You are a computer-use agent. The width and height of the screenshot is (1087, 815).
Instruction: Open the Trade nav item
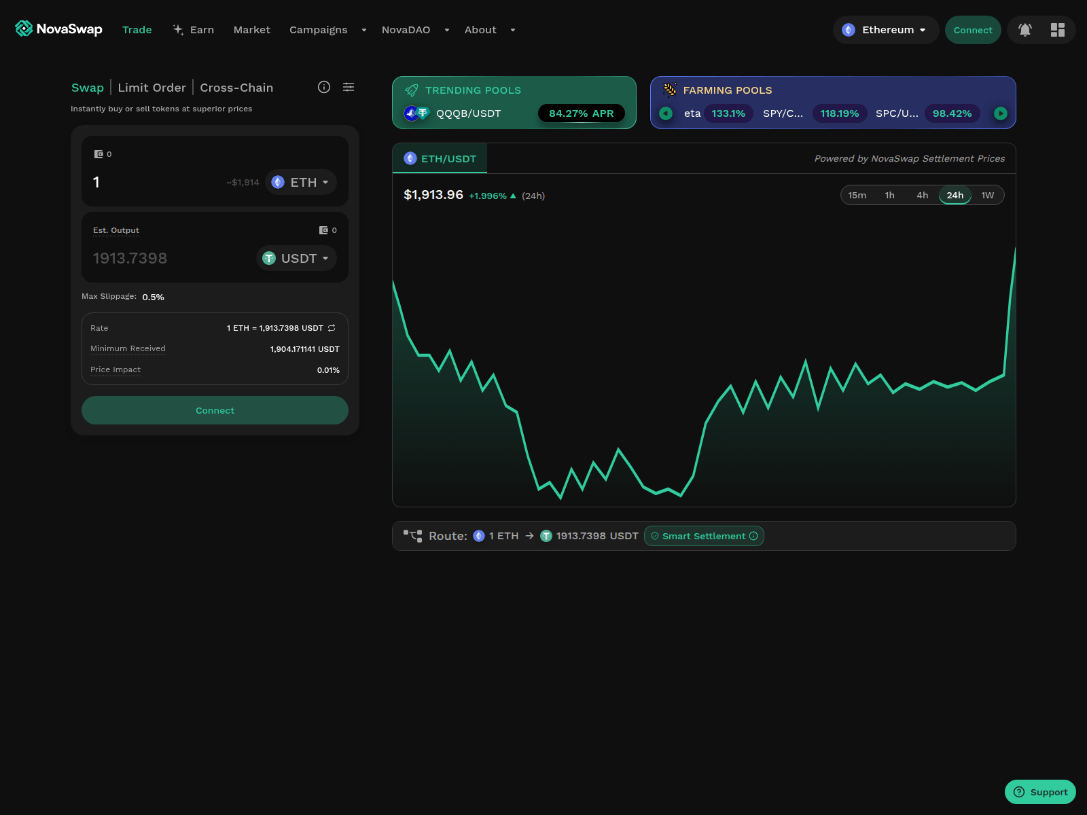[137, 30]
